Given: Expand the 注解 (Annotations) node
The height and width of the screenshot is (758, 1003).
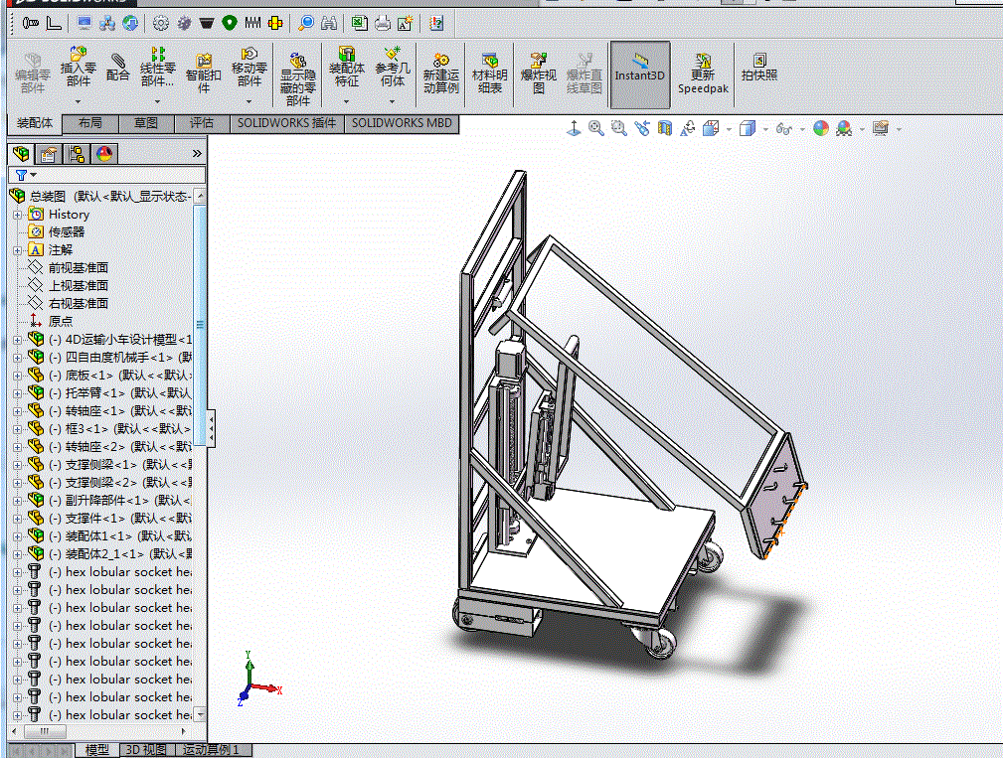Looking at the screenshot, I should click(x=18, y=250).
